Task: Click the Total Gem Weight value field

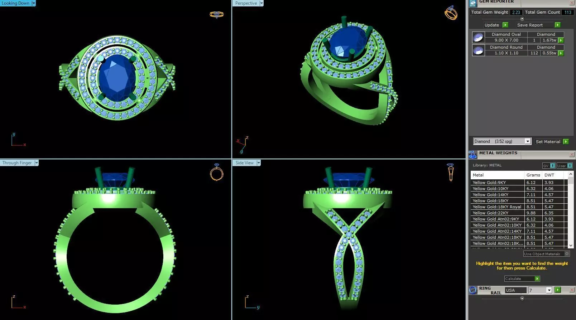Action: [x=516, y=12]
